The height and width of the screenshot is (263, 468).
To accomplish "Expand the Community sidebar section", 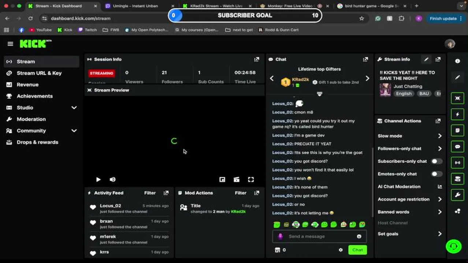I will click(x=74, y=131).
